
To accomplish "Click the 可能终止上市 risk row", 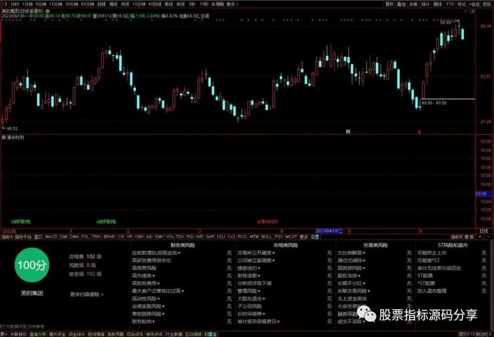I will click(452, 253).
